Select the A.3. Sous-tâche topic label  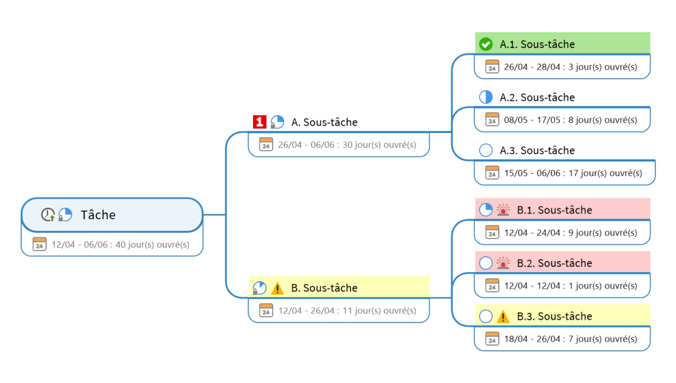[x=537, y=150]
